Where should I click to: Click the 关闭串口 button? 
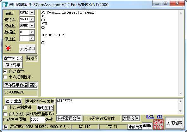click(x=28, y=49)
